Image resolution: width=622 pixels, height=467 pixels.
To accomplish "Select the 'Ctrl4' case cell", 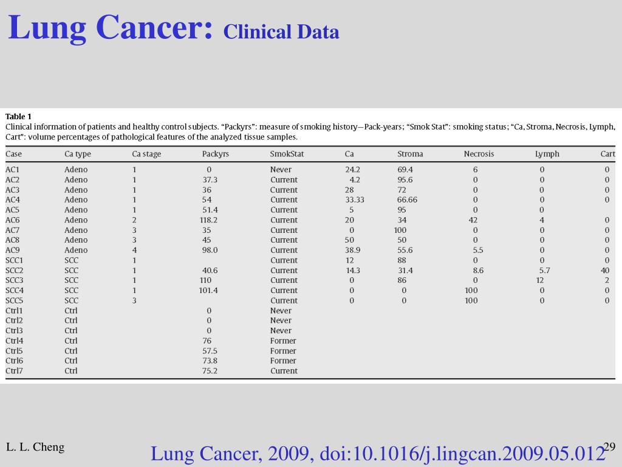I will [x=14, y=341].
